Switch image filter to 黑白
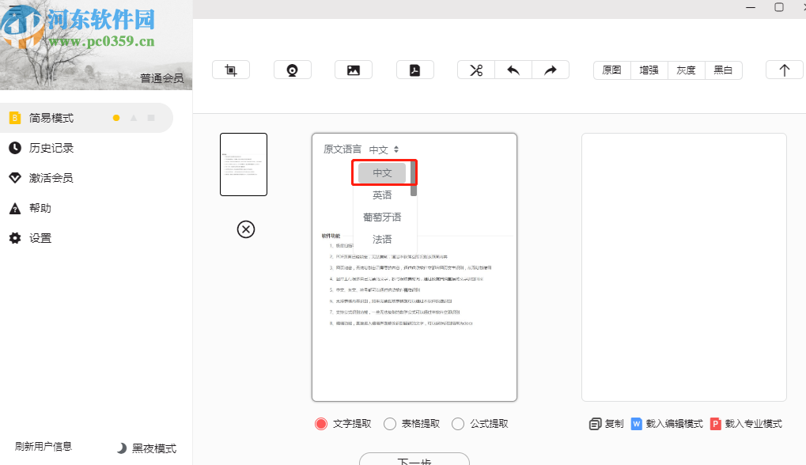 pyautogui.click(x=723, y=70)
